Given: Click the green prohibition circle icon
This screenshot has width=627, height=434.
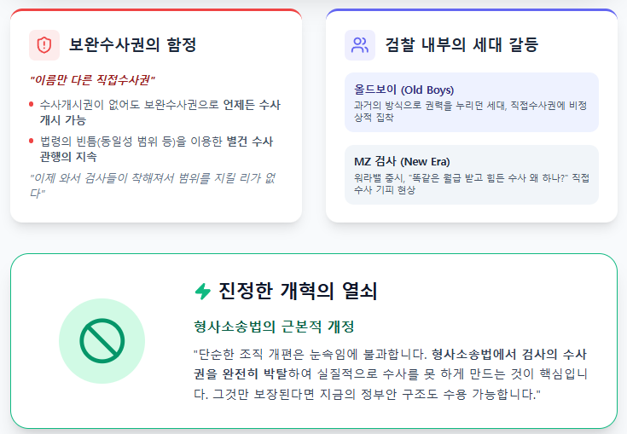Looking at the screenshot, I should pos(102,341).
